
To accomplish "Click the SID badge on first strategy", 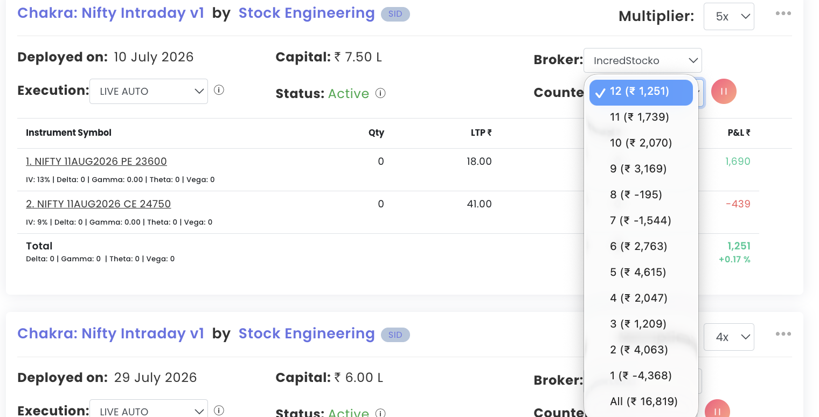I will 395,14.
